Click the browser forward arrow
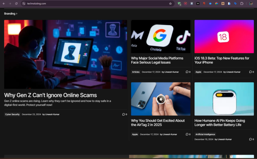Image resolution: width=257 pixels, height=159 pixels. (10, 3)
